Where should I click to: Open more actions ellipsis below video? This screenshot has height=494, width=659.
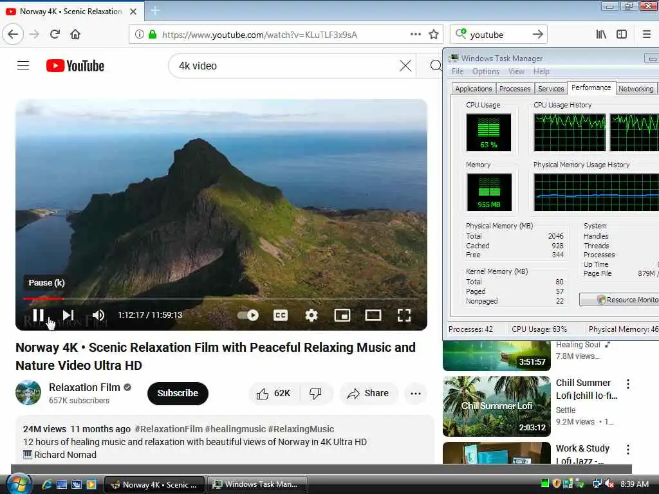click(416, 394)
